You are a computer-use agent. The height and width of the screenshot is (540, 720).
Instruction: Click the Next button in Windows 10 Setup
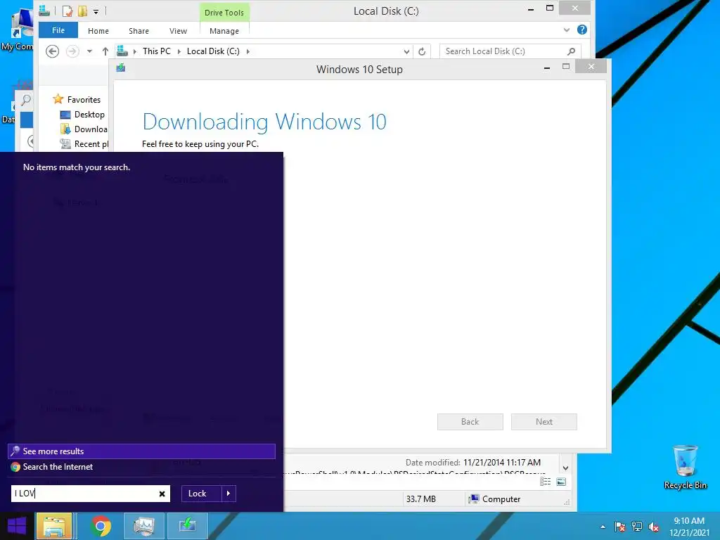(x=544, y=422)
